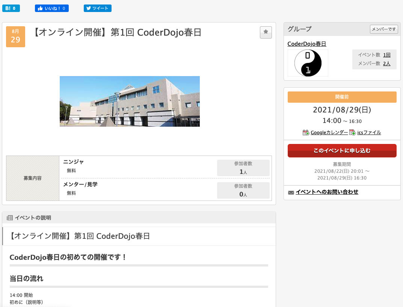
Task: Click the CoderDojo yin-yang group logo
Action: tap(308, 63)
